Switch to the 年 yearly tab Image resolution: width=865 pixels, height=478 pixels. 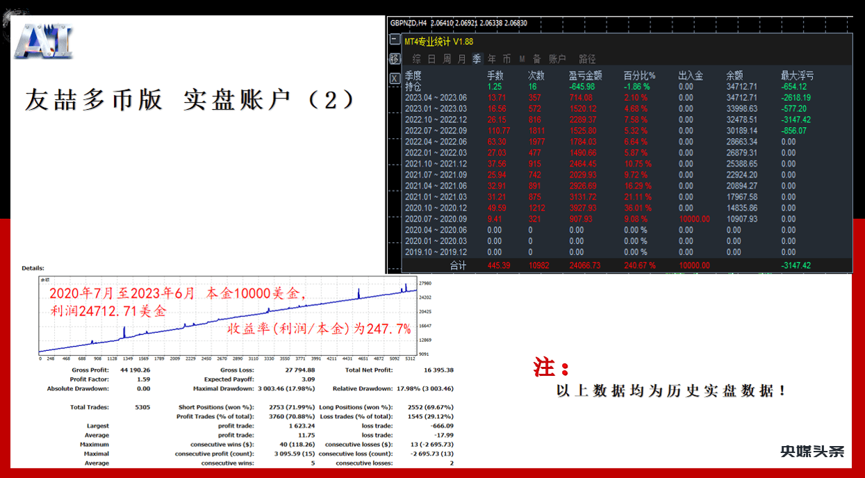(x=492, y=58)
